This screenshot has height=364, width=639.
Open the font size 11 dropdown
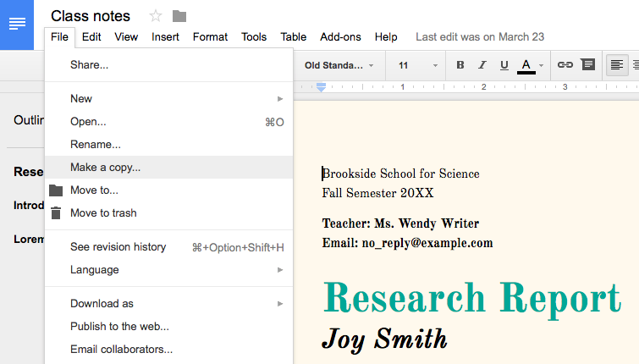417,65
